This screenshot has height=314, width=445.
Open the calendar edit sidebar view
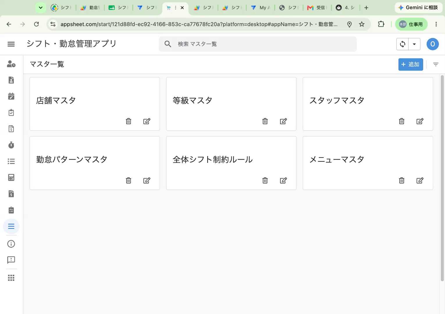click(11, 96)
